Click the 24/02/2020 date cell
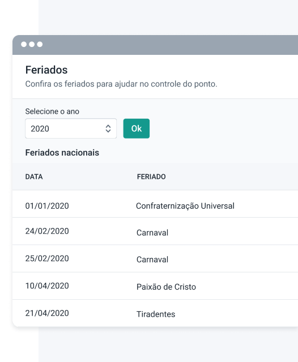Screen dimensions: 298x362 [x=47, y=231]
